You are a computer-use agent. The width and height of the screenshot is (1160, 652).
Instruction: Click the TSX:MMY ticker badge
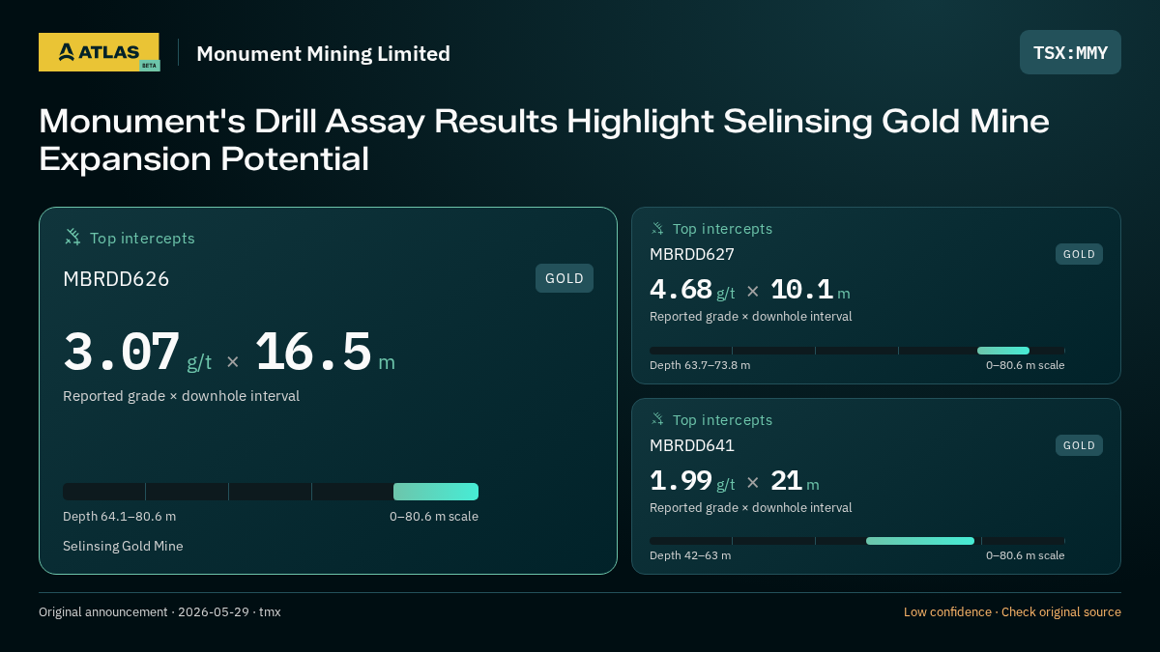tap(1070, 52)
